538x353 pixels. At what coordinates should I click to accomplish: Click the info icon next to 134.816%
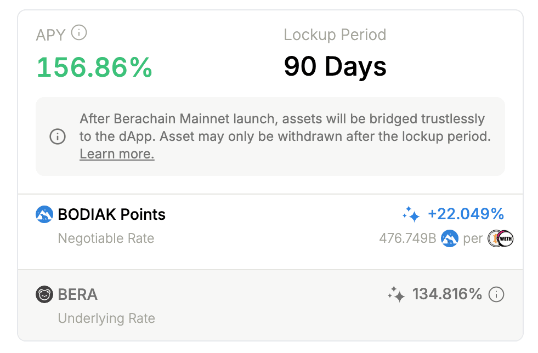(496, 294)
